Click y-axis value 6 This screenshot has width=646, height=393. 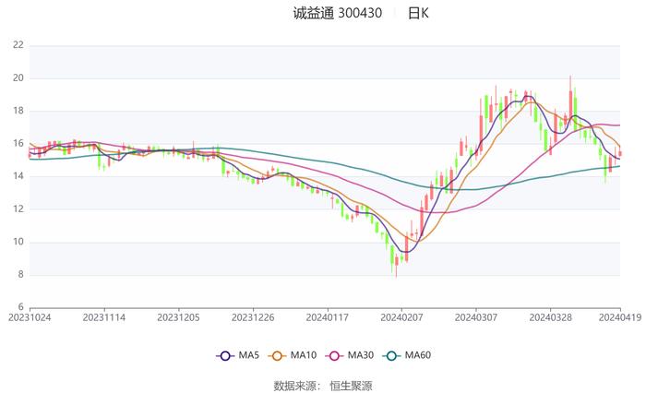(20, 307)
